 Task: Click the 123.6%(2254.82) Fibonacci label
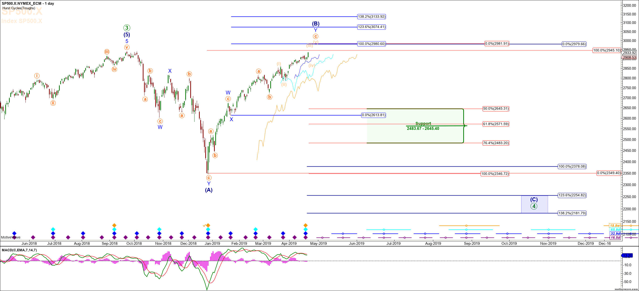[572, 195]
